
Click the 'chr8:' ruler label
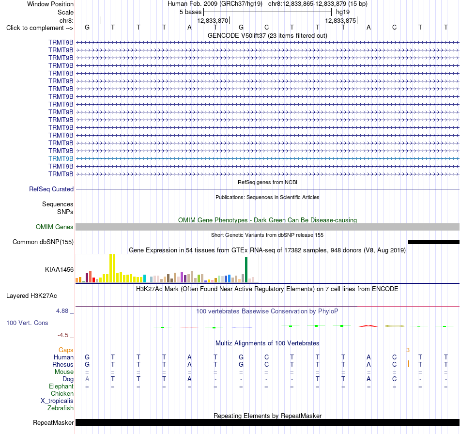66,20
